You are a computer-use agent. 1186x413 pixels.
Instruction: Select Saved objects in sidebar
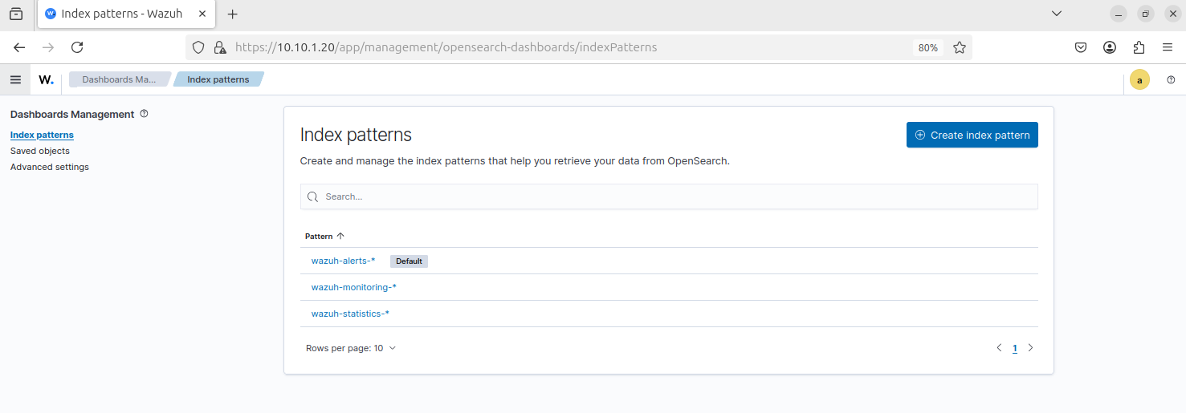(x=40, y=151)
